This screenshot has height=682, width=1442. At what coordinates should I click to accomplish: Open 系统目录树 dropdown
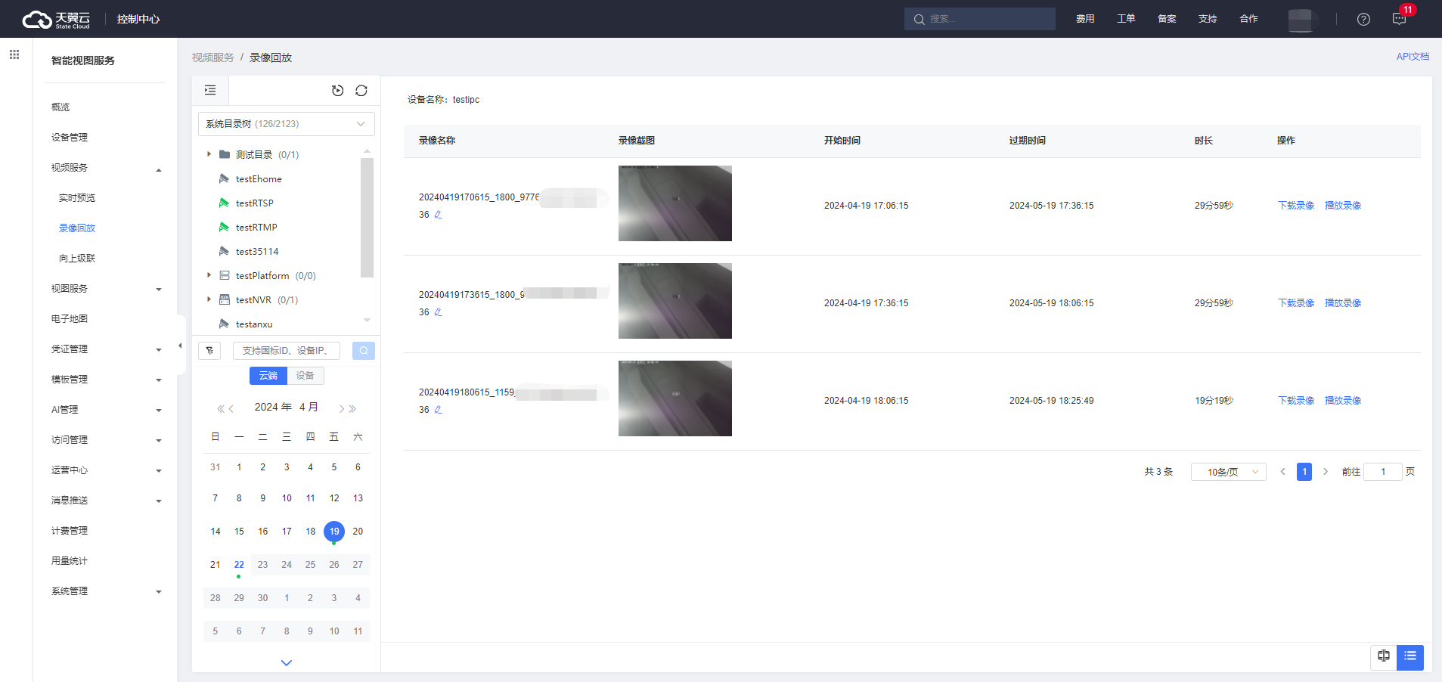tap(286, 124)
